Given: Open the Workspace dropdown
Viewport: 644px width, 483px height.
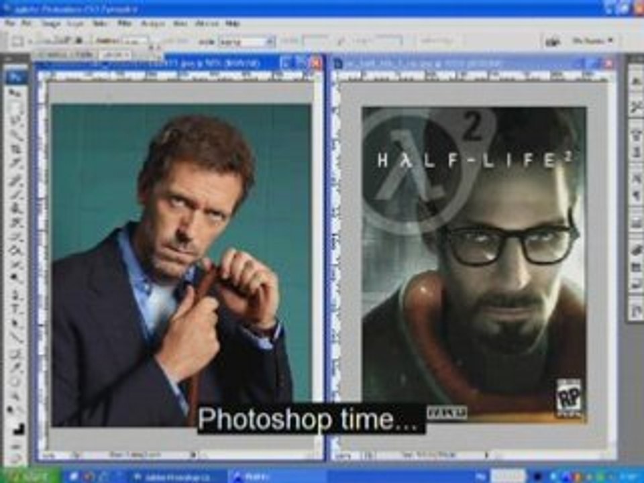Looking at the screenshot, I should (x=592, y=41).
